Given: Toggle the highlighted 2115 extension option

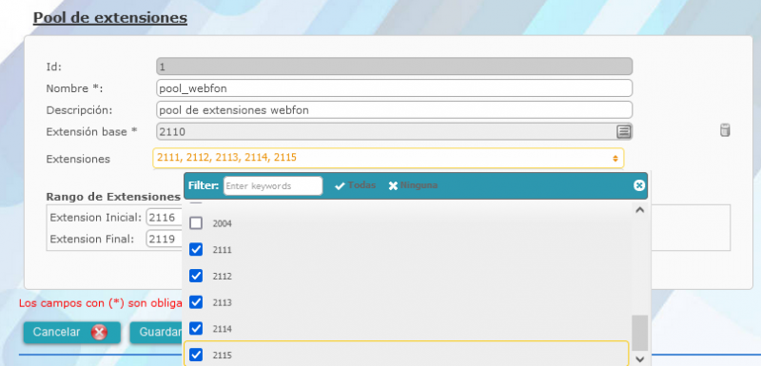Looking at the screenshot, I should click(x=406, y=355).
